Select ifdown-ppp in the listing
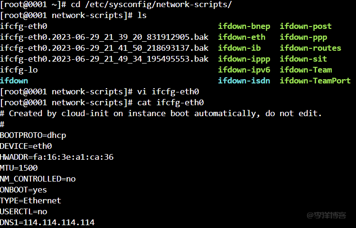This screenshot has width=356, height=228. [x=303, y=37]
